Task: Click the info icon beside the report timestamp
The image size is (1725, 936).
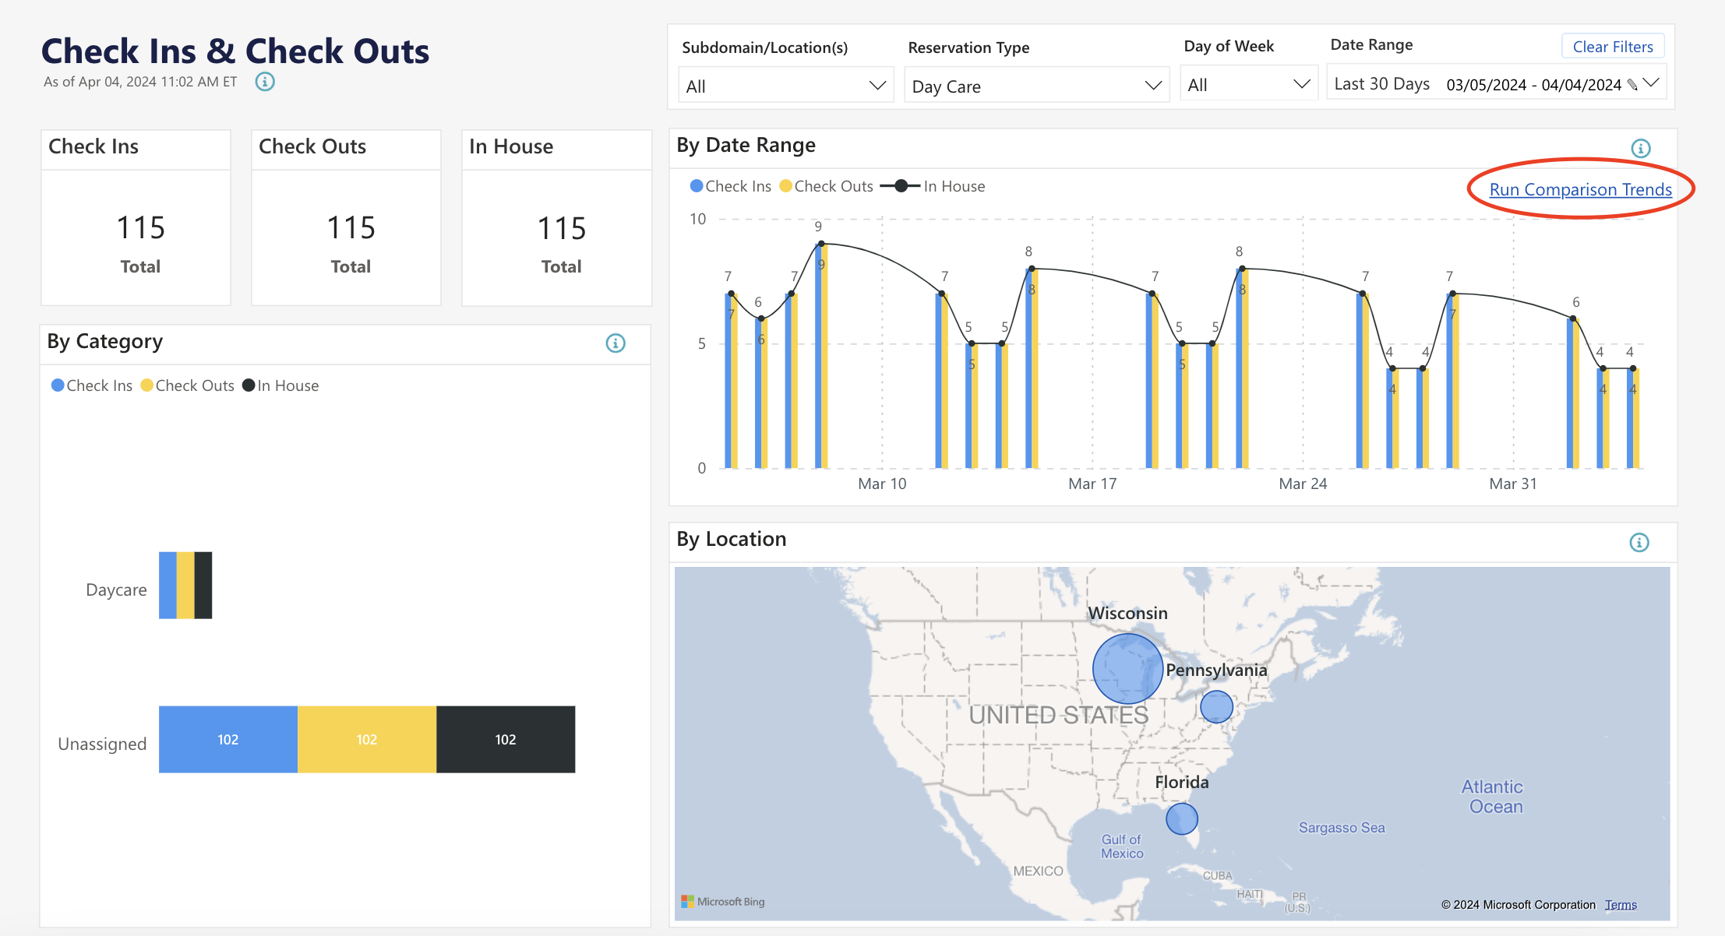Action: 264,81
